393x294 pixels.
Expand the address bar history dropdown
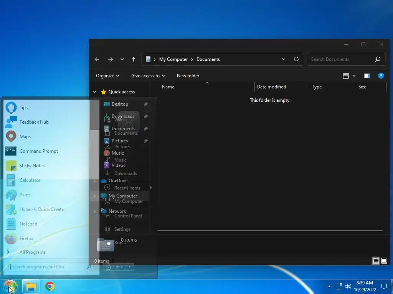pyautogui.click(x=284, y=59)
